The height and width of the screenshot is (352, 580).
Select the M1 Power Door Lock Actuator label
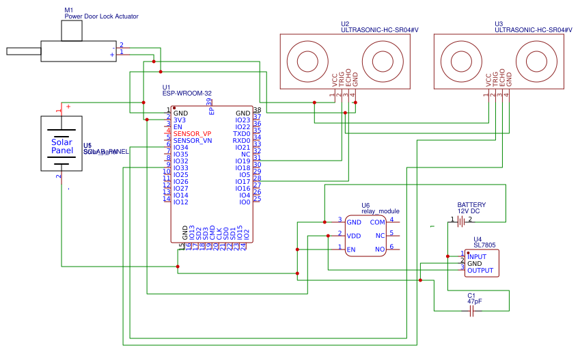pyautogui.click(x=101, y=13)
